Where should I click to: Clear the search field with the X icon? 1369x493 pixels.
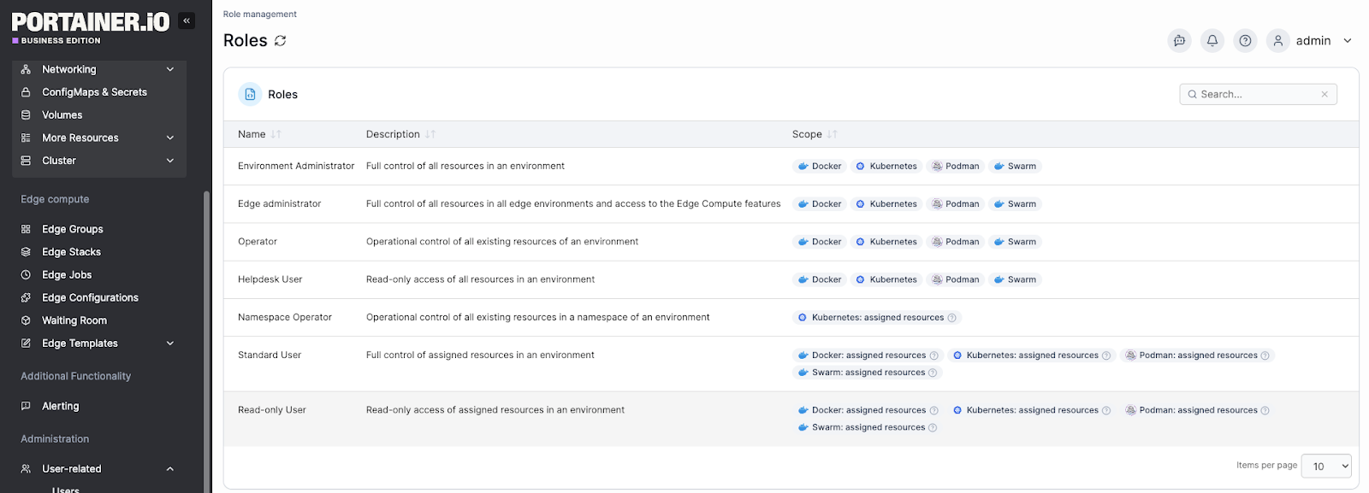[x=1325, y=95]
